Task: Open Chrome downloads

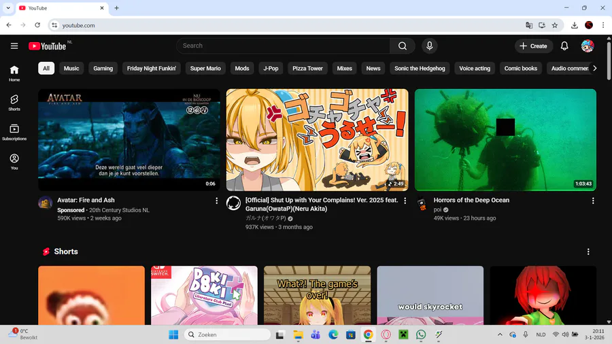Action: coord(574,25)
